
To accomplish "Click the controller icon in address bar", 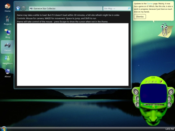I will tap(31, 8).
